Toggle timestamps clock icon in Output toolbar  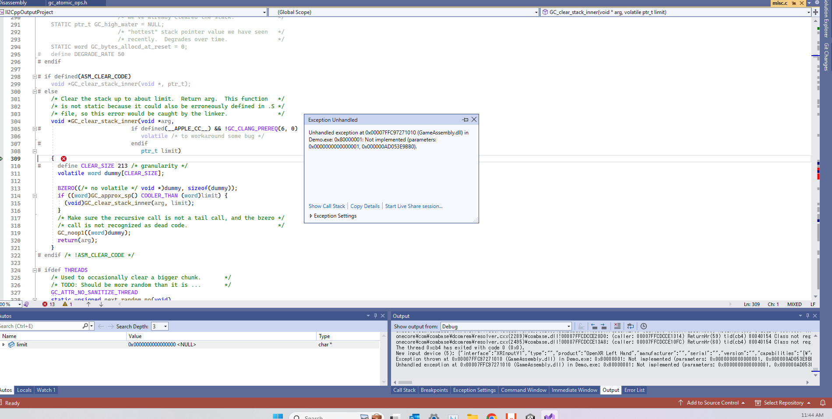[643, 326]
